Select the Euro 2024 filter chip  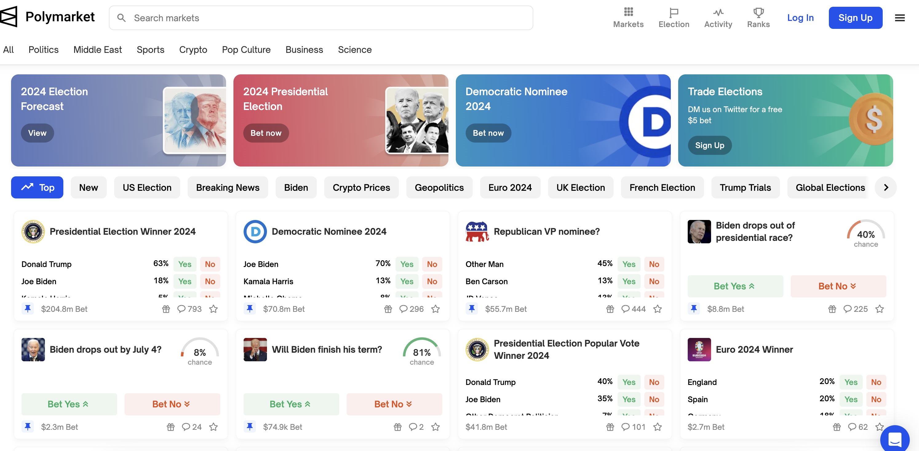point(510,187)
